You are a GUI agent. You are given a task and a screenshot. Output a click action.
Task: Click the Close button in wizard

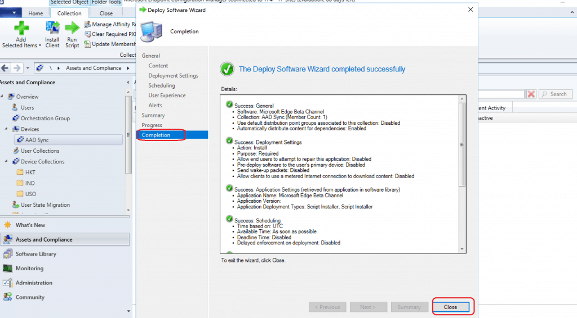click(x=451, y=307)
